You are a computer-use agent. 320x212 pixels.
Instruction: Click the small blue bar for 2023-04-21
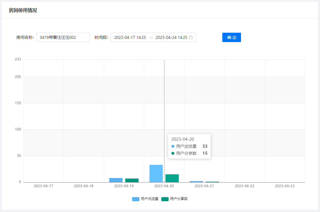tap(196, 182)
